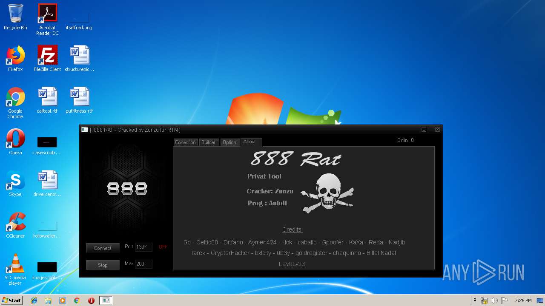Open the Recycle Bin desktop icon
This screenshot has width=545, height=306.
[x=15, y=17]
